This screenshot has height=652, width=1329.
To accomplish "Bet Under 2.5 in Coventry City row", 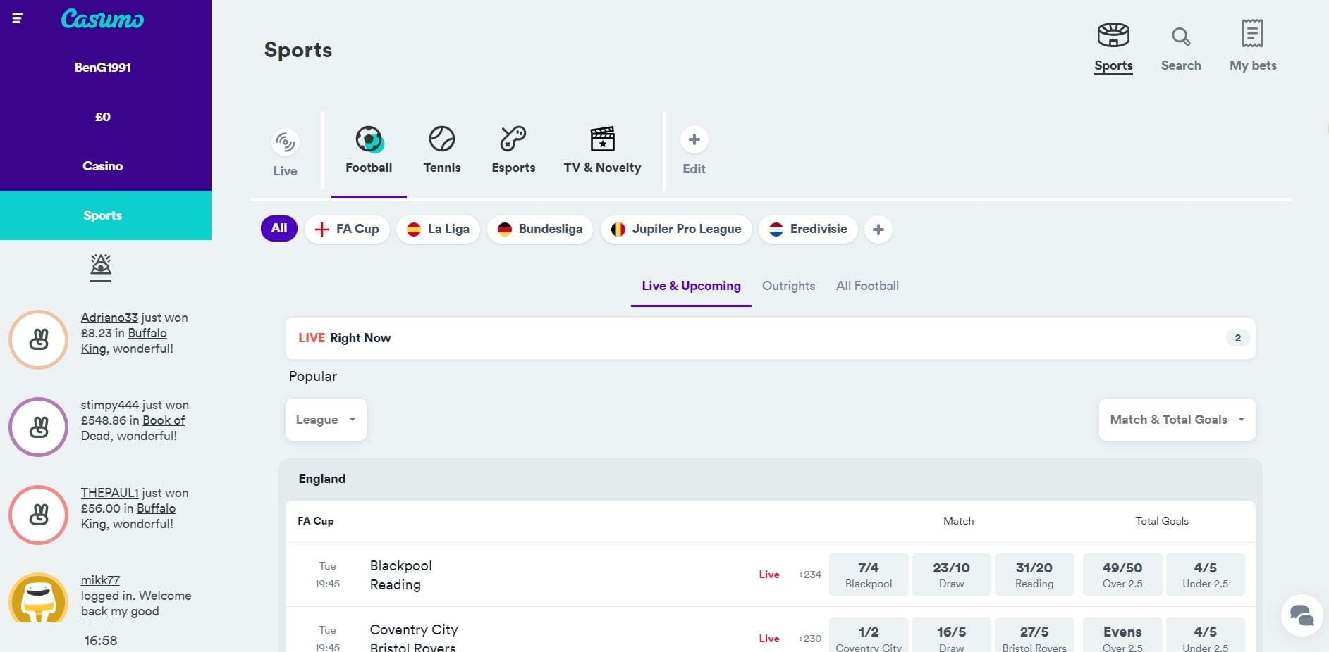I will point(1206,636).
